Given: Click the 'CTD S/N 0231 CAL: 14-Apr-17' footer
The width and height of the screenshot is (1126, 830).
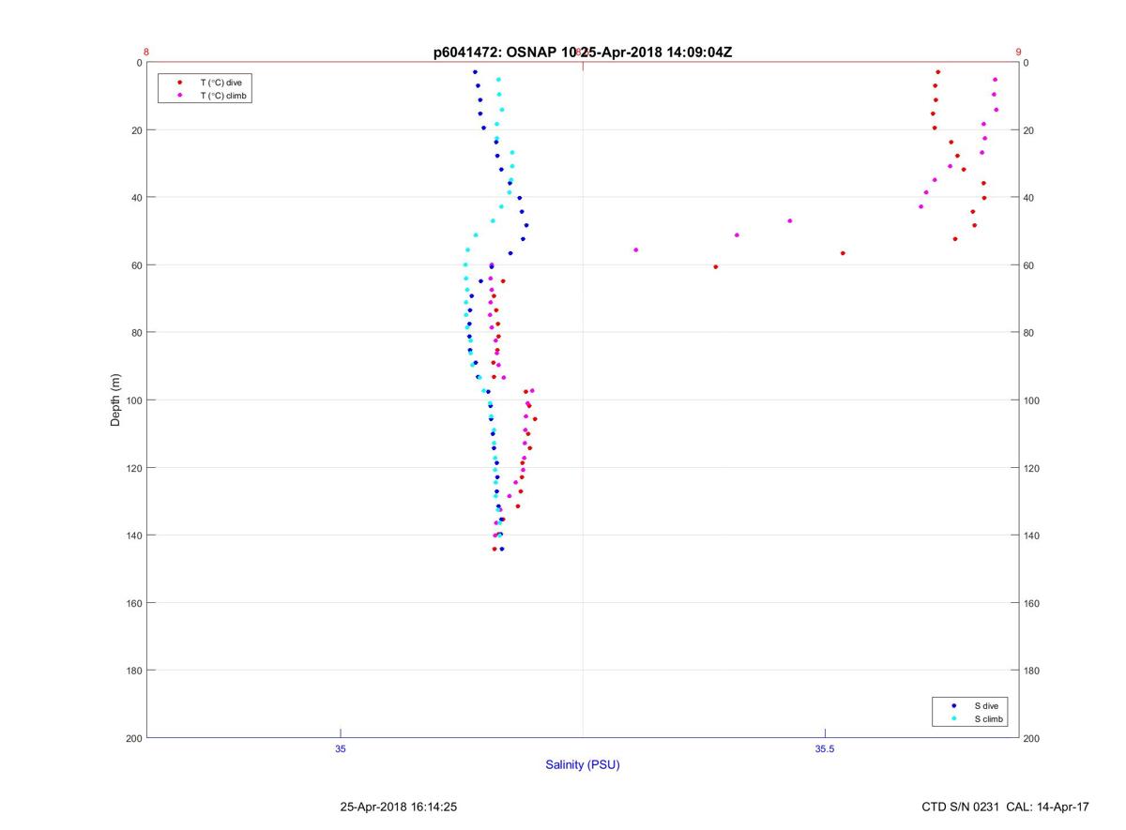Looking at the screenshot, I should pos(1006,807).
